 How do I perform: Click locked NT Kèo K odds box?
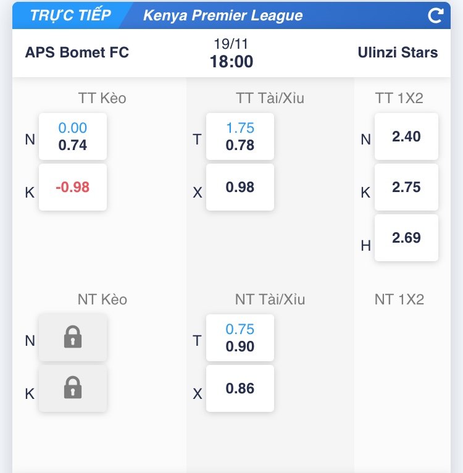pos(73,388)
